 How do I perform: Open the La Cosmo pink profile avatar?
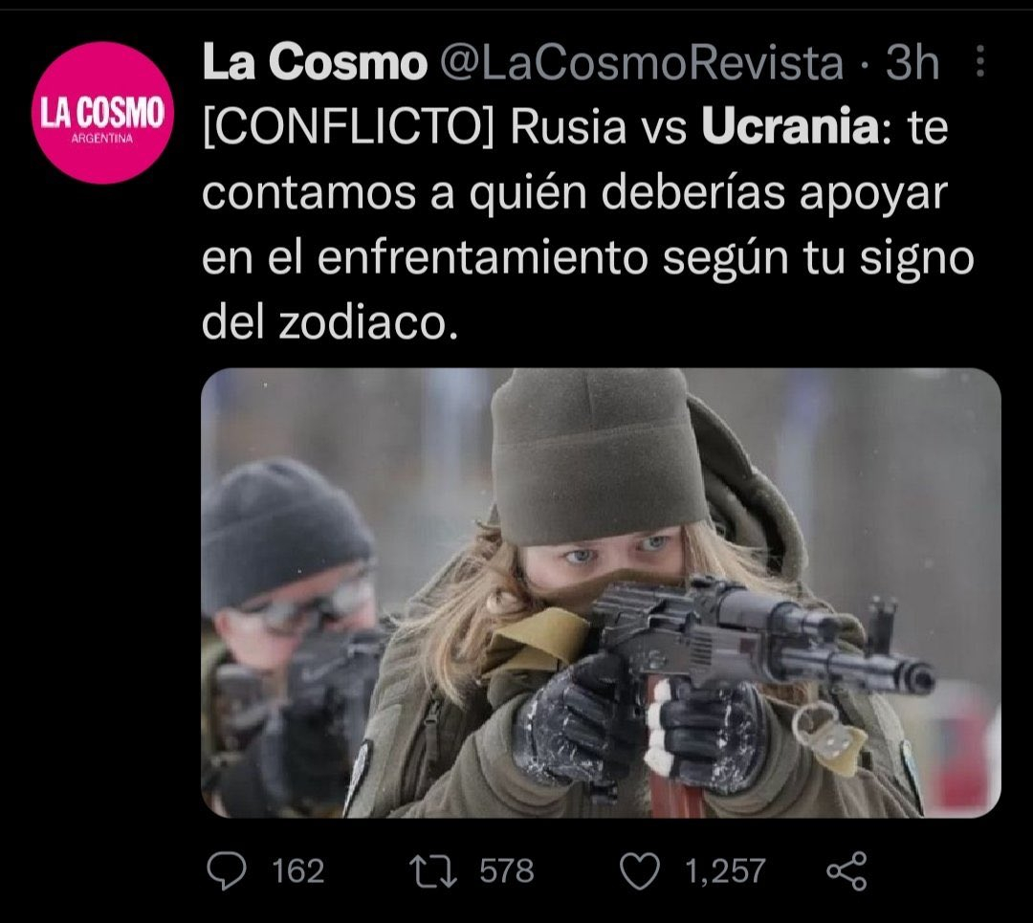tap(102, 113)
